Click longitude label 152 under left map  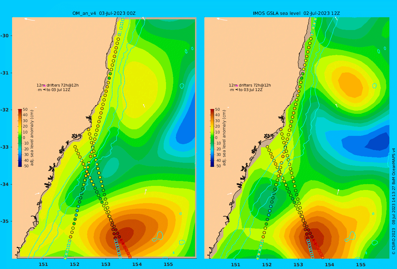coord(75,265)
